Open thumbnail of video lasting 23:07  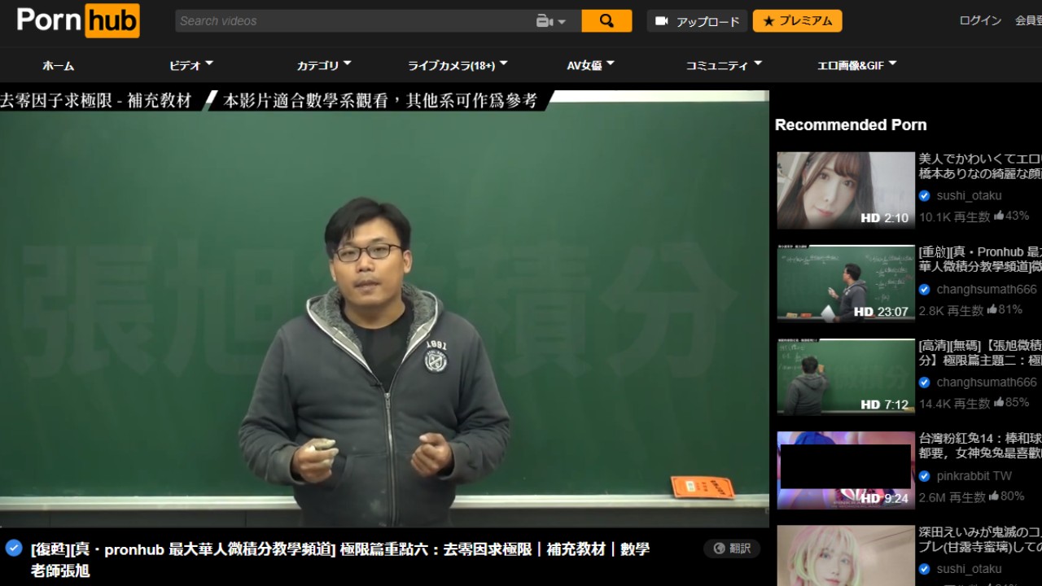coord(846,283)
